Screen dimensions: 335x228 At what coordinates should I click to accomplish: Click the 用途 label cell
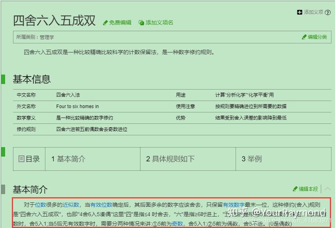tap(181, 95)
